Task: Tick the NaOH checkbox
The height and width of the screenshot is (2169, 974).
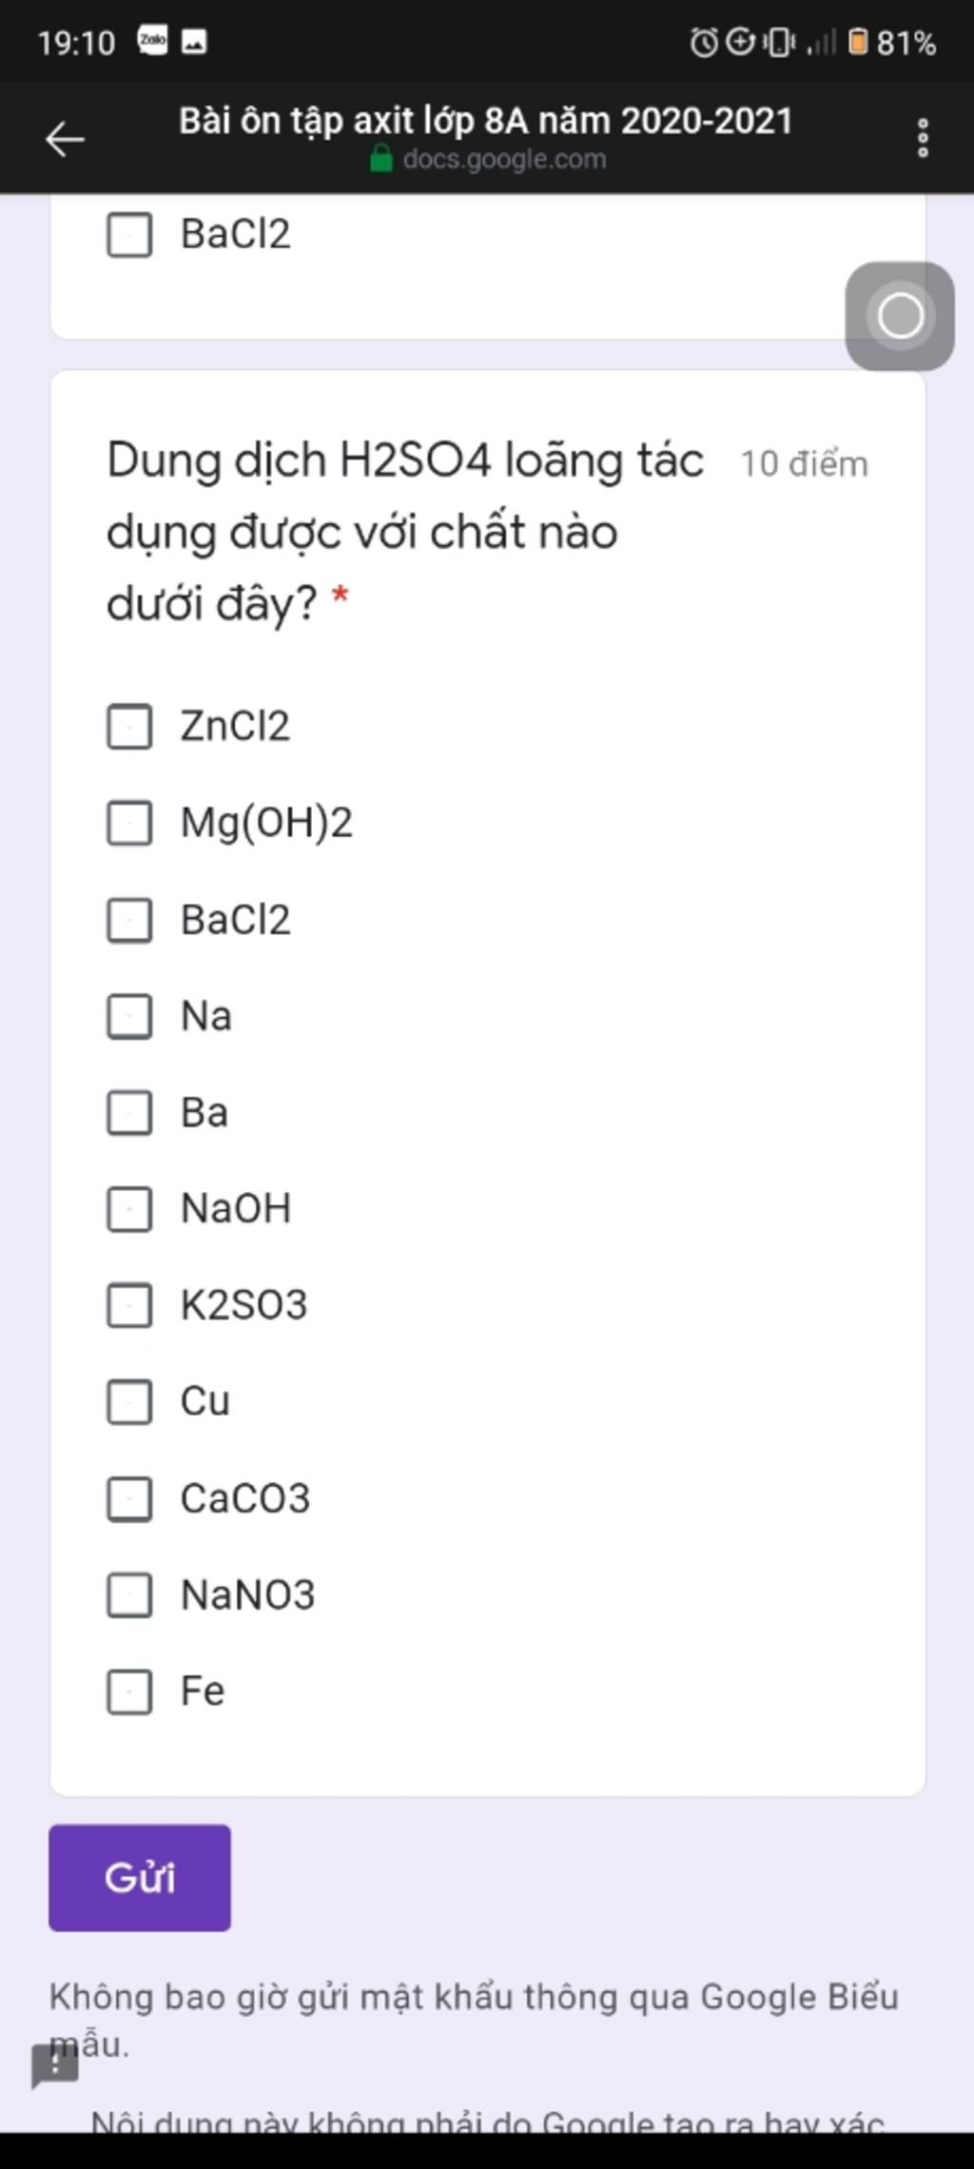Action: (x=129, y=1209)
